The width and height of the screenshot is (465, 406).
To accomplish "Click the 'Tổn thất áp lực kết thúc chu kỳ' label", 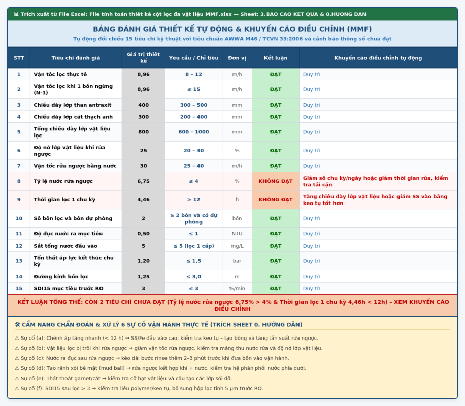I will 74,261.
